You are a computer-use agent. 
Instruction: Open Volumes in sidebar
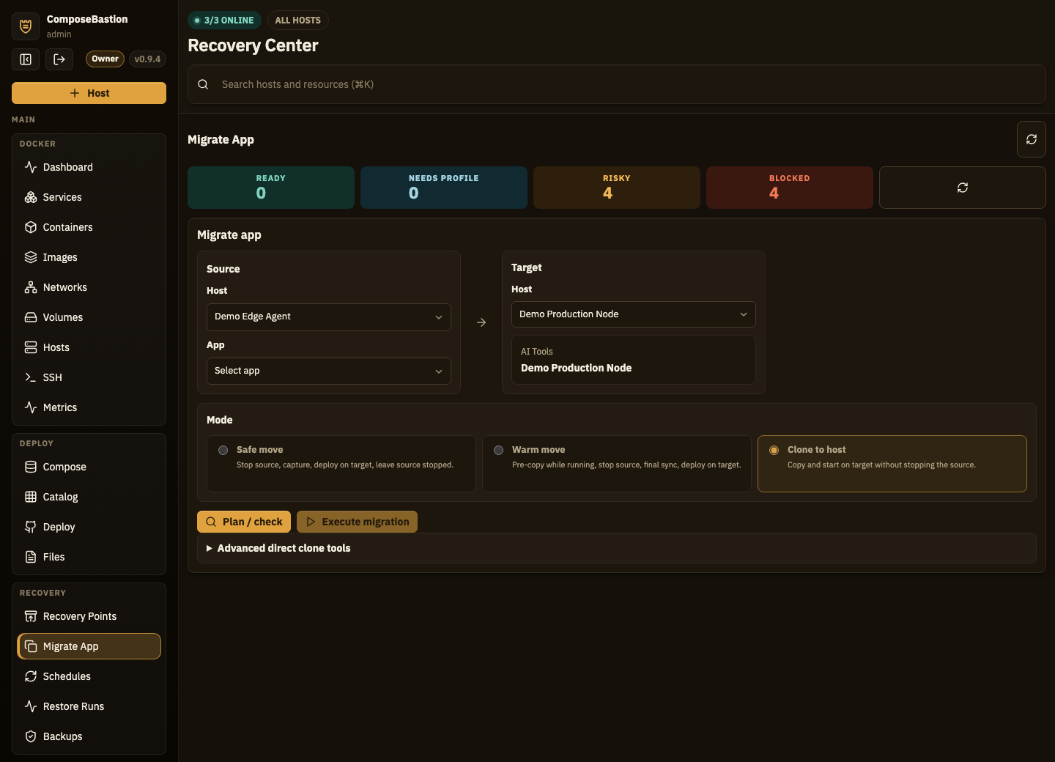[x=89, y=317]
